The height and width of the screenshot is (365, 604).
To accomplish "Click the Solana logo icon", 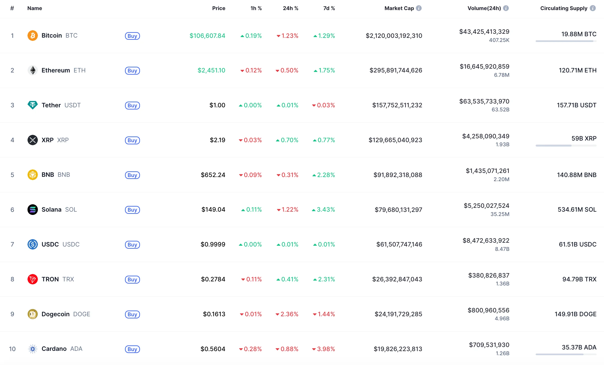I will pos(33,209).
